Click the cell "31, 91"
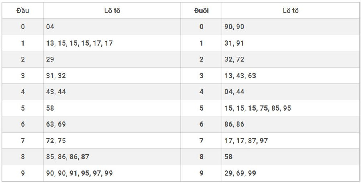 [x=234, y=43]
